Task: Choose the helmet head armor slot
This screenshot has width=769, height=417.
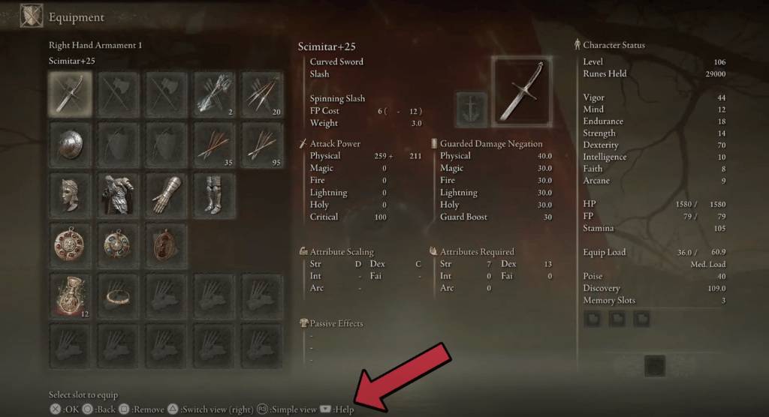Action: point(70,195)
